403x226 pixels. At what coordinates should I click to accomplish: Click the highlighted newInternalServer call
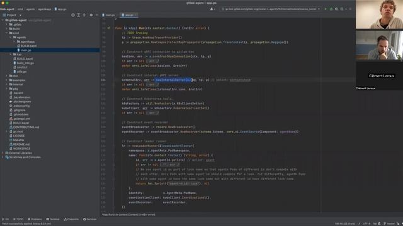174,80
